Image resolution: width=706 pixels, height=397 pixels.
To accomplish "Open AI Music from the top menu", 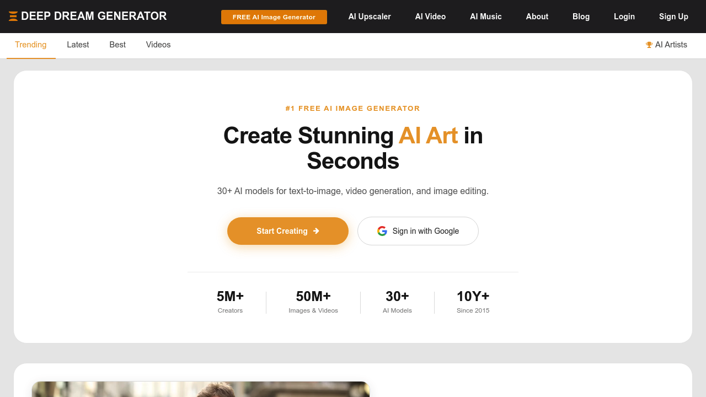I will pos(486,17).
